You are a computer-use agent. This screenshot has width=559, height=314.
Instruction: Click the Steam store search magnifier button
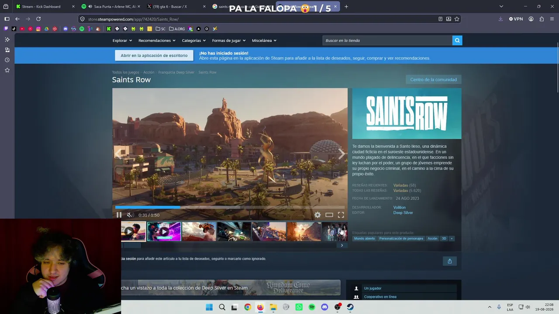pos(457,41)
